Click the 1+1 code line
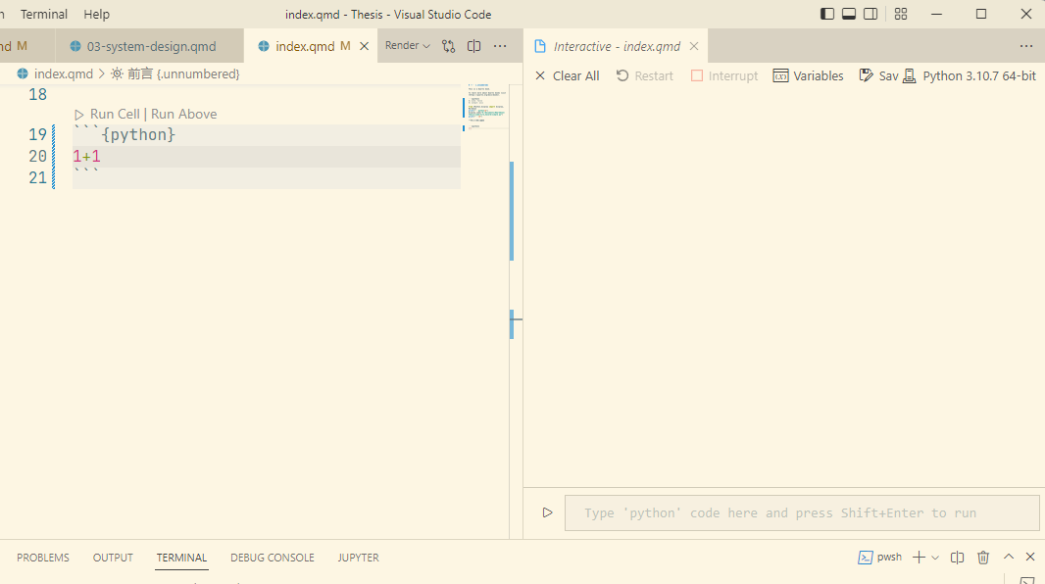The image size is (1045, 584). pos(267,157)
